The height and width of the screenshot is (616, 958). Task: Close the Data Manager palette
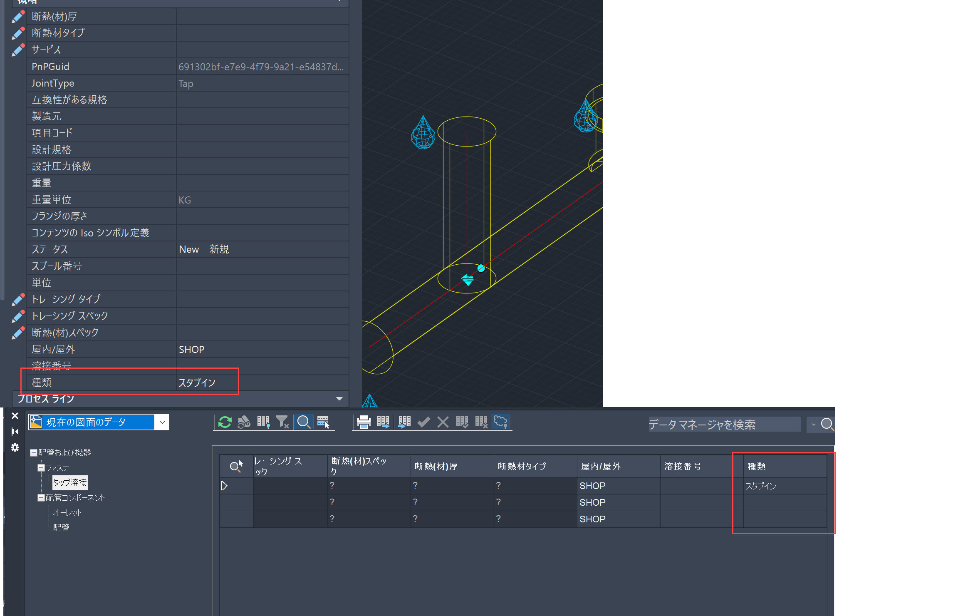(x=15, y=416)
